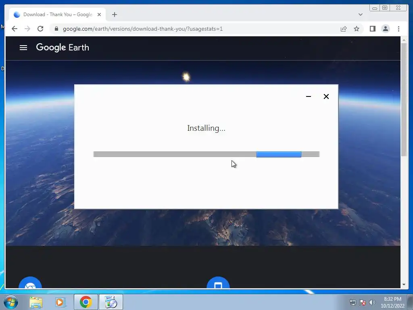Open the Google Earth hamburger menu
The width and height of the screenshot is (413, 310).
coord(23,48)
